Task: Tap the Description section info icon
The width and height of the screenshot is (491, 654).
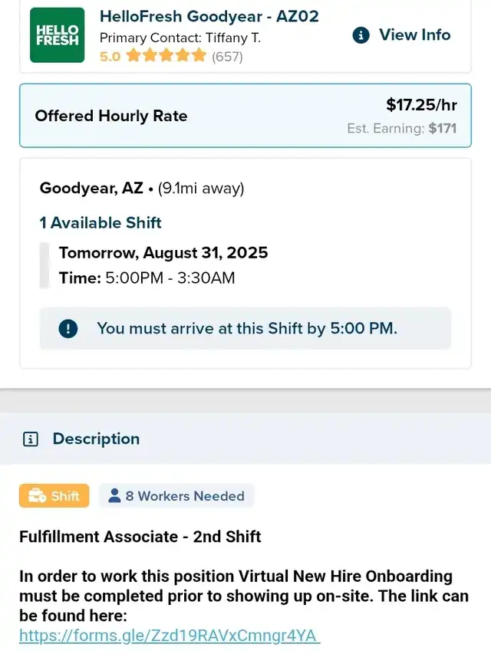Action: click(x=31, y=439)
